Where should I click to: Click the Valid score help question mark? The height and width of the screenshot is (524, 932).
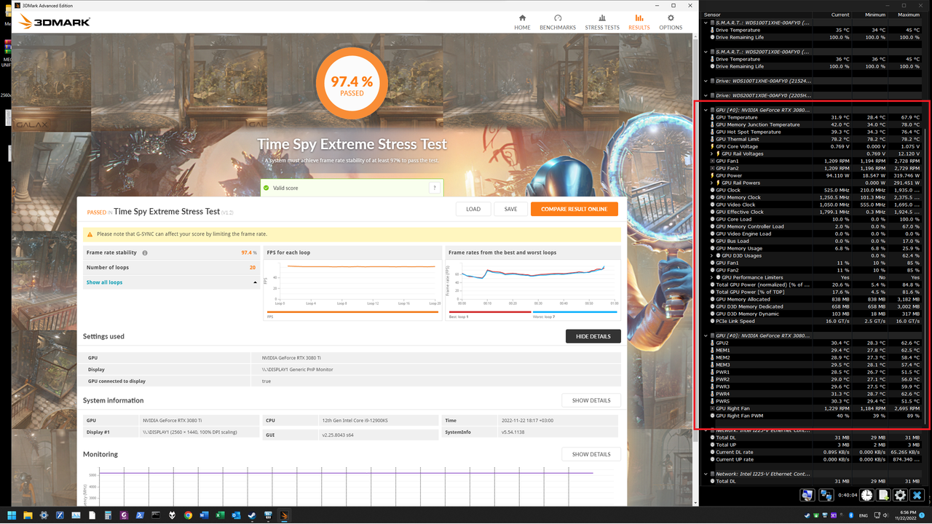click(x=435, y=188)
